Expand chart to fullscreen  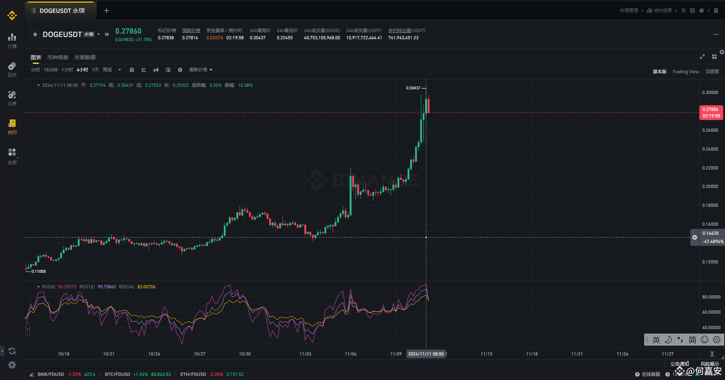pos(702,57)
